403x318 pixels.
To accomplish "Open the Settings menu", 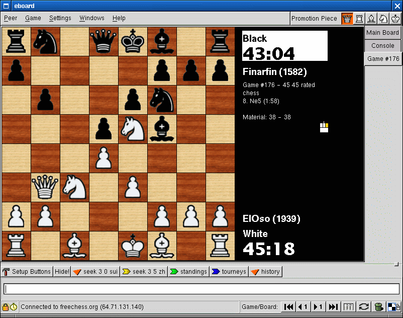I will [60, 18].
